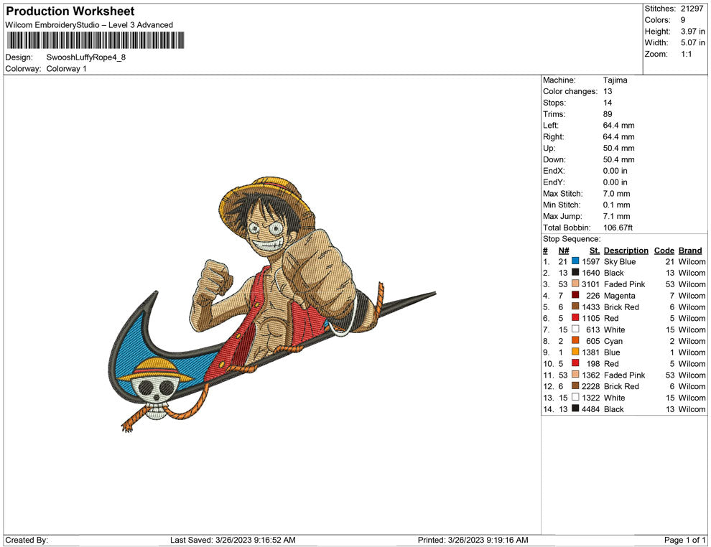Click the Height value 3.97 in
711x547 pixels.
click(x=693, y=32)
